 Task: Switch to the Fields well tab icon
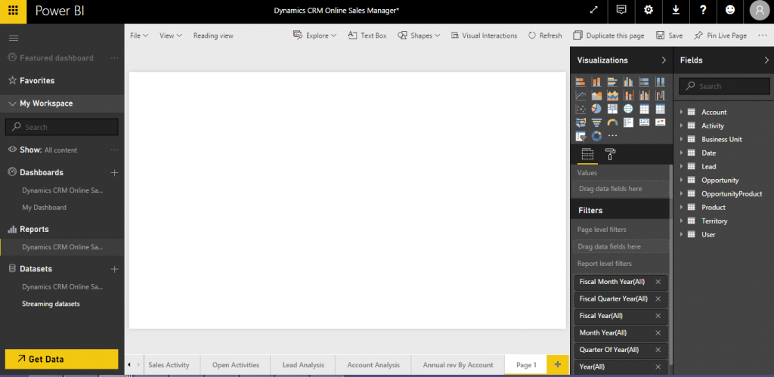(x=587, y=154)
